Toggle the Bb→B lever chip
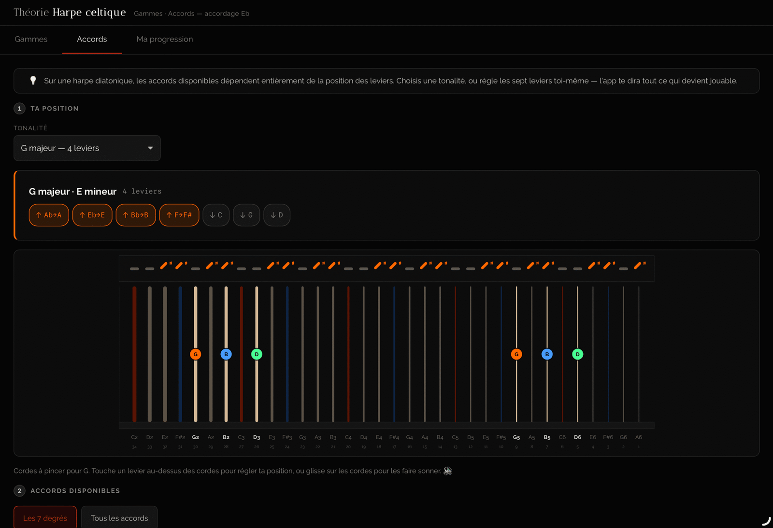The image size is (773, 528). pyautogui.click(x=136, y=215)
